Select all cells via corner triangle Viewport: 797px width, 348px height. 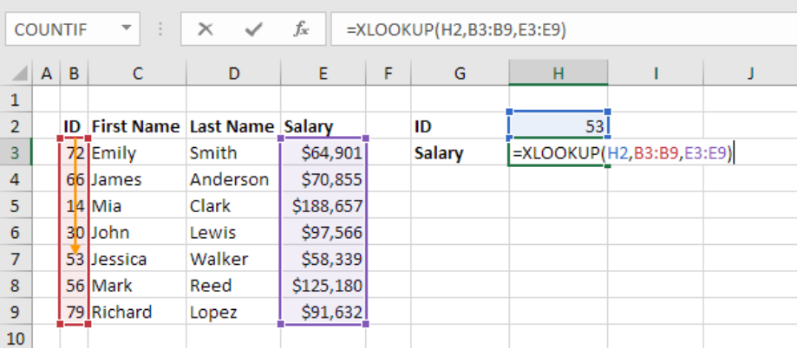click(19, 74)
